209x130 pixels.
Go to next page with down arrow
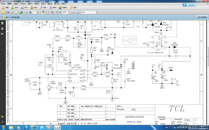[30, 12]
